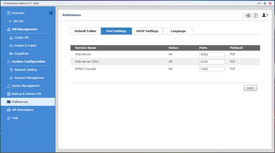Image resolution: width=275 pixels, height=153 pixels.
Task: Open Overview from the sidebar
Action: pos(16,13)
